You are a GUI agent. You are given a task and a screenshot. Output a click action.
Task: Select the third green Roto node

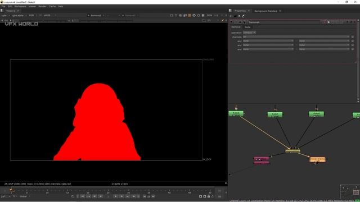[316, 114]
